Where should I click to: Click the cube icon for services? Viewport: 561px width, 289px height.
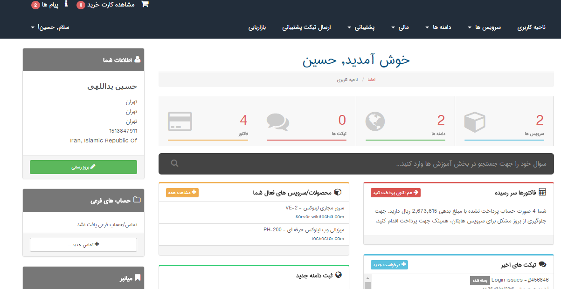475,122
